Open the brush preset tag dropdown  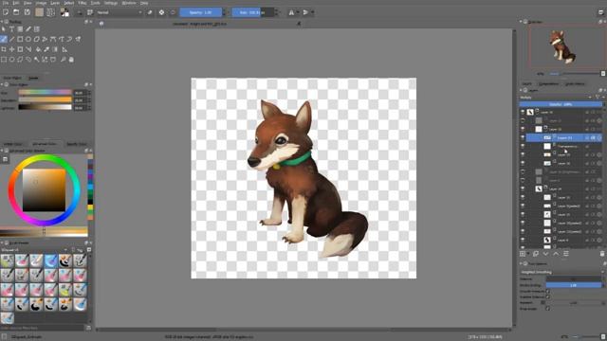34,250
